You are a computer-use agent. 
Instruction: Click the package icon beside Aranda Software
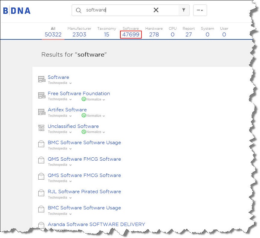click(x=41, y=225)
